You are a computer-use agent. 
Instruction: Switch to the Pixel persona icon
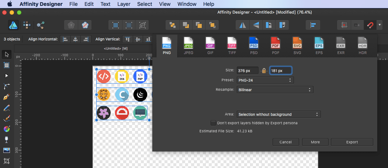pyautogui.click(x=27, y=25)
